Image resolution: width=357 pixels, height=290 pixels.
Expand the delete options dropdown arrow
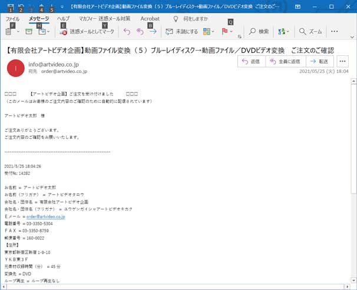(18, 31)
